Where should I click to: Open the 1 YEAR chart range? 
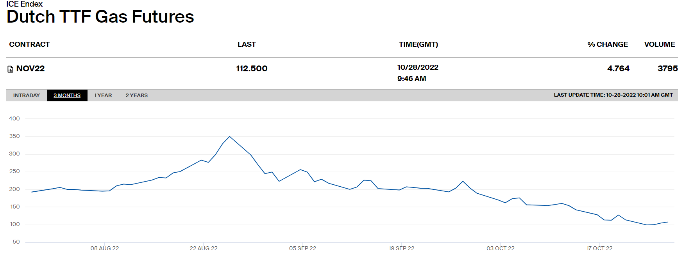[103, 95]
